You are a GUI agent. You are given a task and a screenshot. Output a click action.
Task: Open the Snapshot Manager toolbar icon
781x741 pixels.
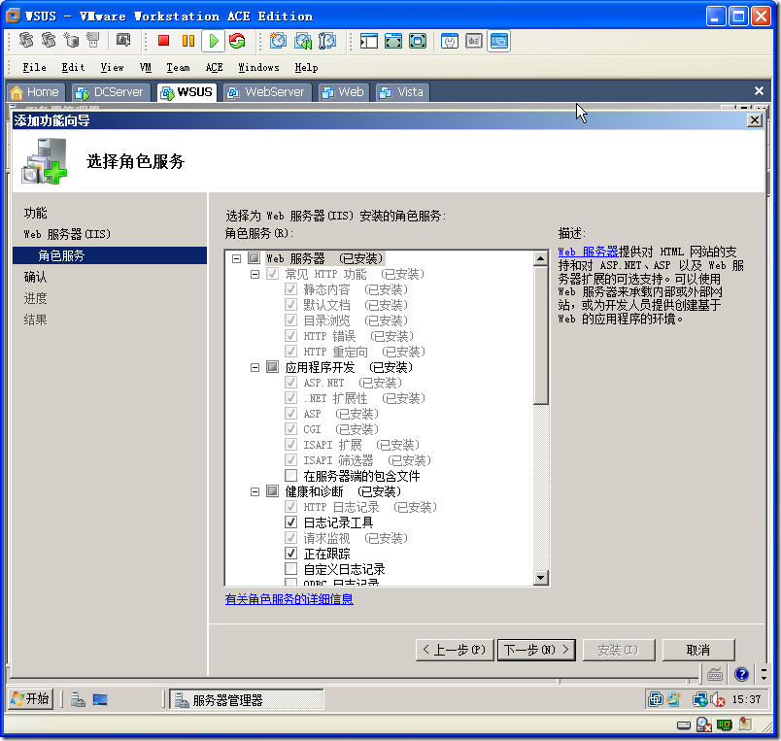326,41
